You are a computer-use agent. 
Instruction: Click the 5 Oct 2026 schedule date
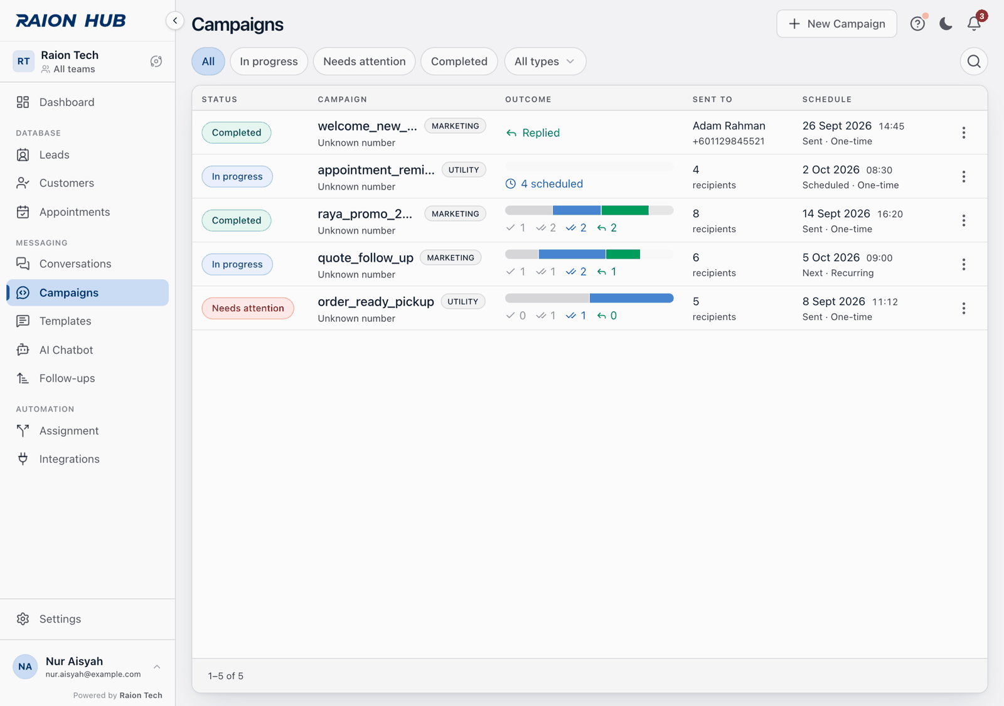coord(831,258)
